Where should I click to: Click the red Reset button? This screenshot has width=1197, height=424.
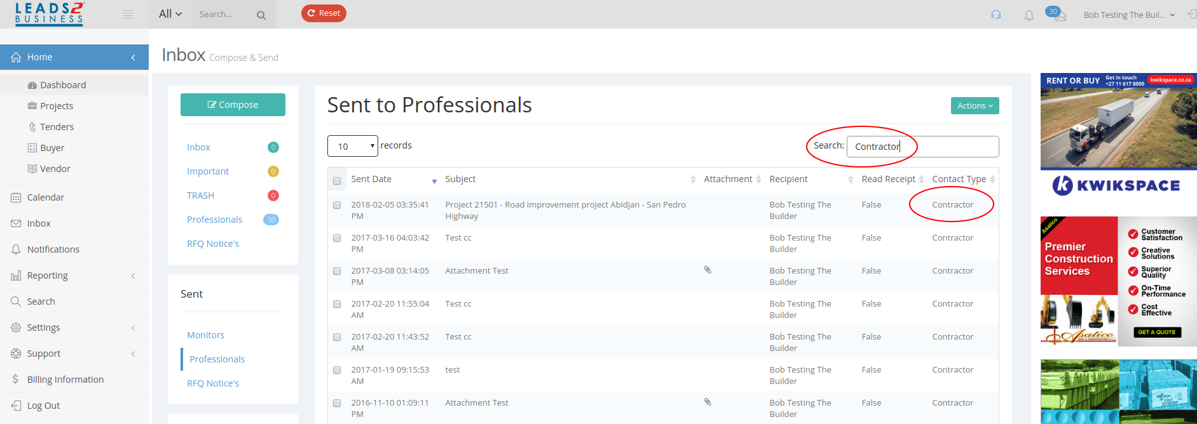pyautogui.click(x=324, y=13)
